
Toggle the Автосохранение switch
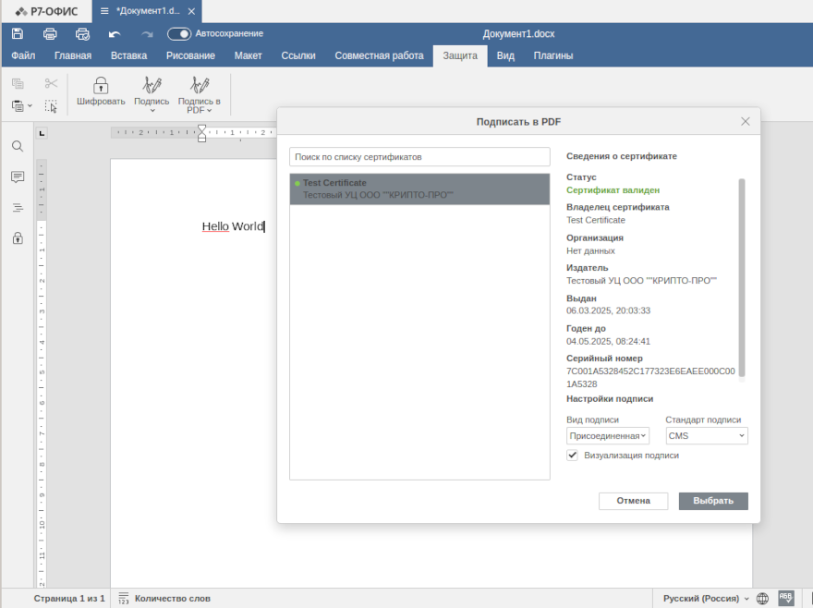(x=179, y=33)
